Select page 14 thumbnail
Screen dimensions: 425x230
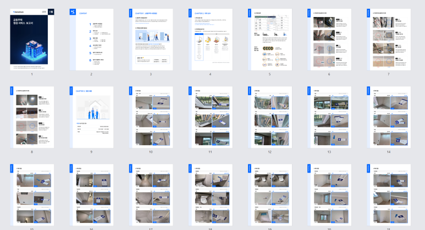tap(389, 117)
